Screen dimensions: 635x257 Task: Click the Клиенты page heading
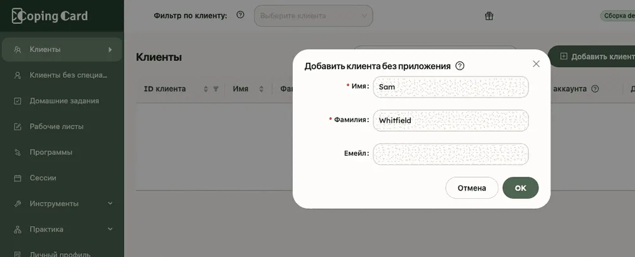159,58
